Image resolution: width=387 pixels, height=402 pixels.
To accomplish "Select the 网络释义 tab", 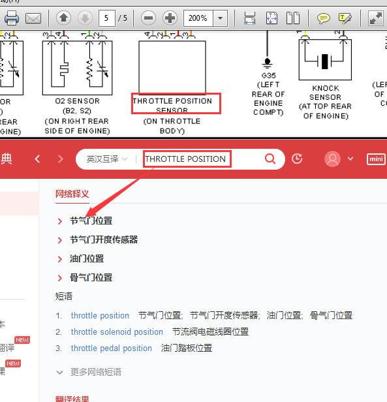I will point(72,194).
